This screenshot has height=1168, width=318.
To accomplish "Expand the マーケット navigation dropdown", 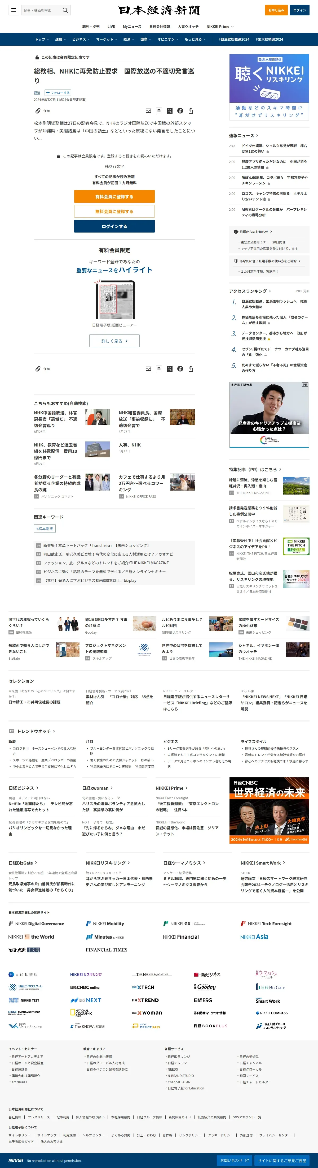I will click(x=107, y=40).
